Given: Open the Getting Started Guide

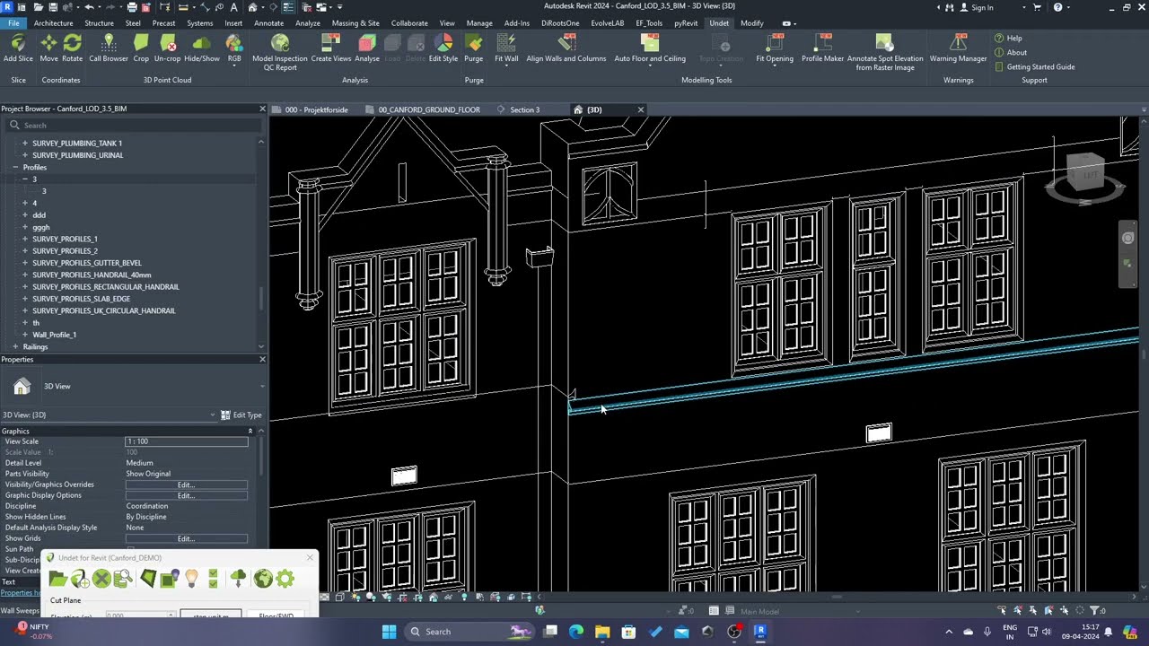Looking at the screenshot, I should (1034, 67).
